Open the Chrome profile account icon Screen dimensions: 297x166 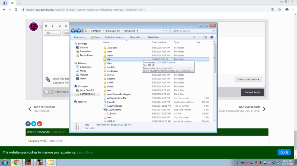tap(287, 10)
